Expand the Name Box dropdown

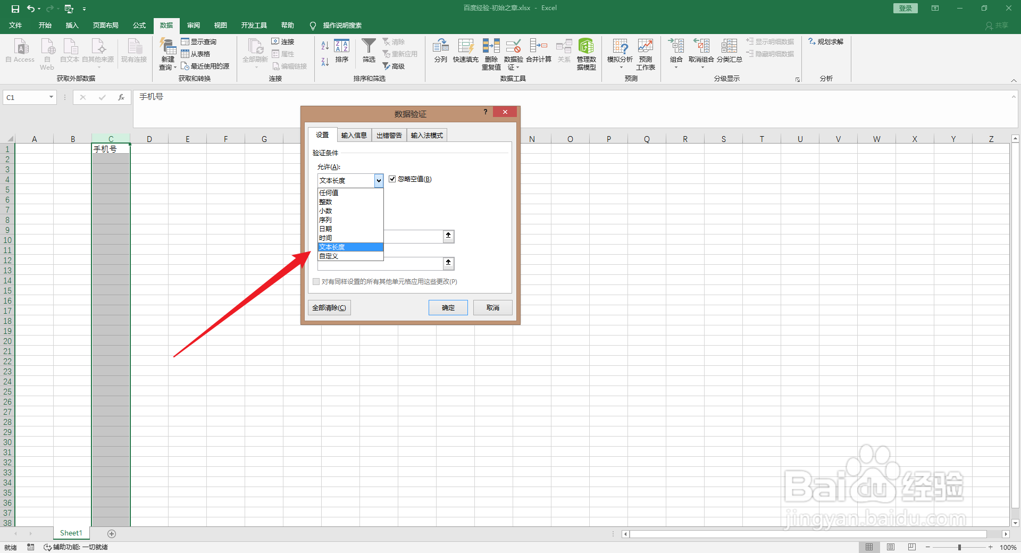click(x=51, y=97)
